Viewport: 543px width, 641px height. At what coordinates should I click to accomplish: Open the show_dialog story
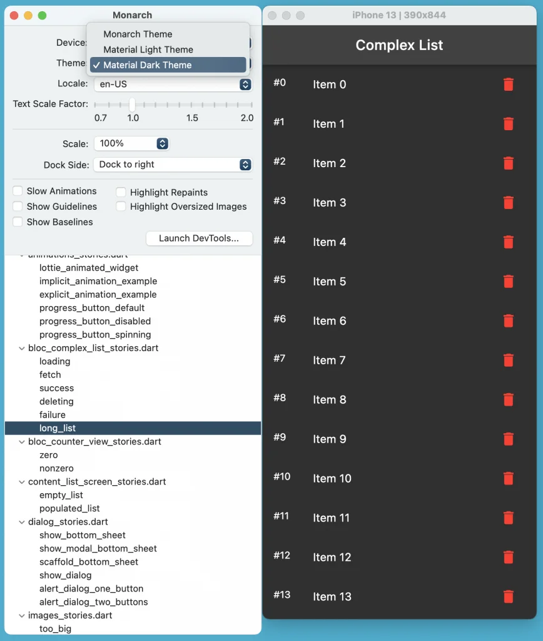pyautogui.click(x=65, y=575)
